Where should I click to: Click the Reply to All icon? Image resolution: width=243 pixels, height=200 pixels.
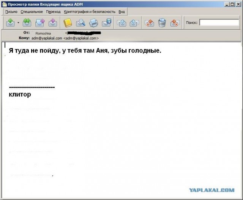27,23
